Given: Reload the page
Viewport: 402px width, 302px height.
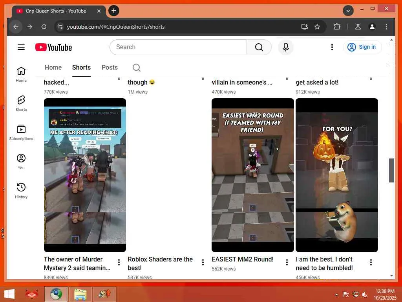Looking at the screenshot, I should click(44, 27).
